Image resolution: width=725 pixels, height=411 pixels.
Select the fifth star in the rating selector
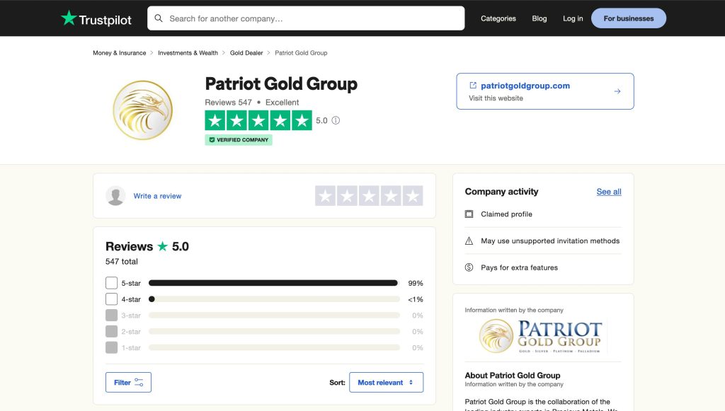click(413, 196)
